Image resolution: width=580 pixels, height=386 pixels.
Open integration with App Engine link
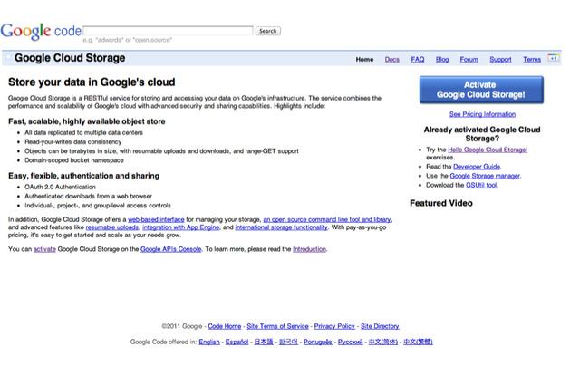tap(181, 227)
